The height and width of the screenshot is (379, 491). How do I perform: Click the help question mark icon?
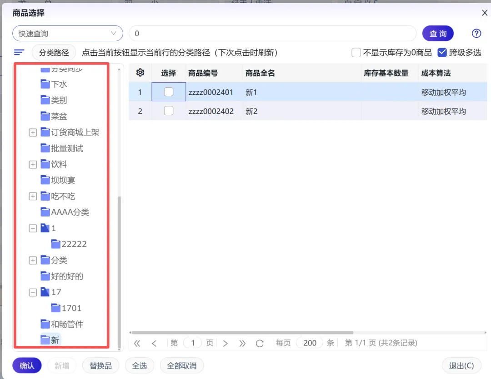tap(476, 33)
